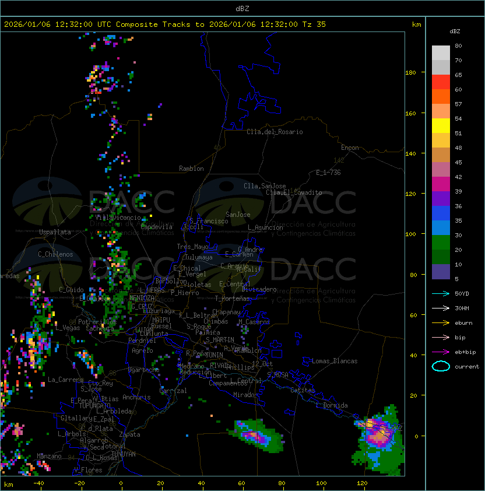Image resolution: width=485 pixels, height=491 pixels.
Task: Click the 'Clla.El_Cavadito' map label
Action: (294, 192)
